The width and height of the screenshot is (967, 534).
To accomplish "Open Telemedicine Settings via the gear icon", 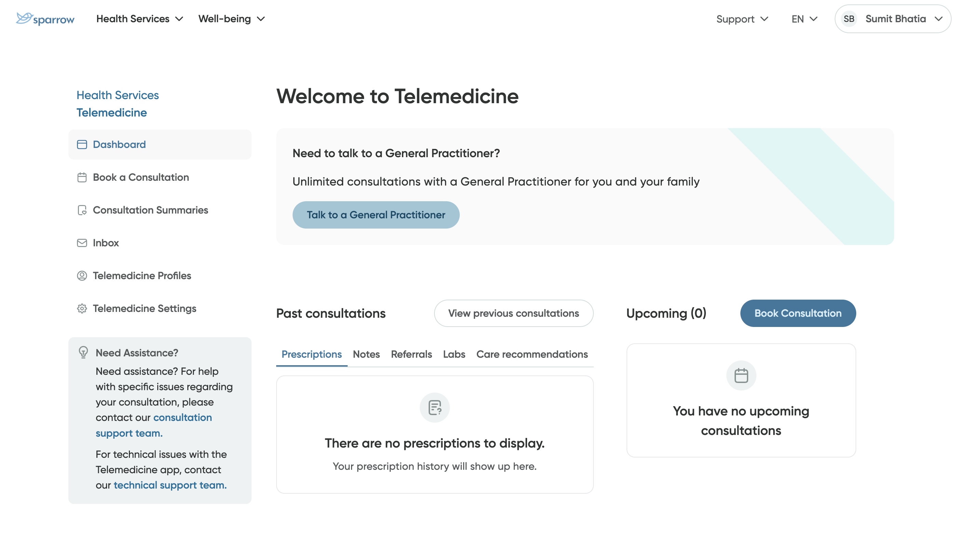I will pos(82,309).
